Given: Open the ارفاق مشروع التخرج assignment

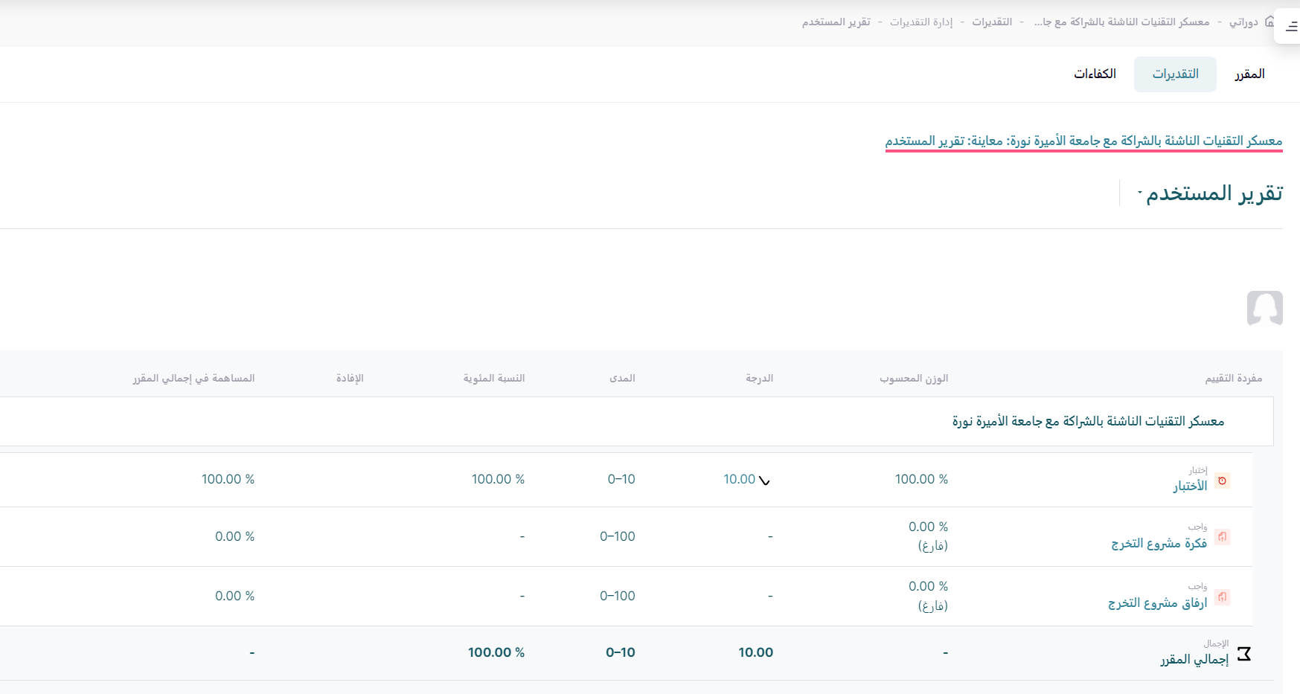Looking at the screenshot, I should [x=1157, y=603].
